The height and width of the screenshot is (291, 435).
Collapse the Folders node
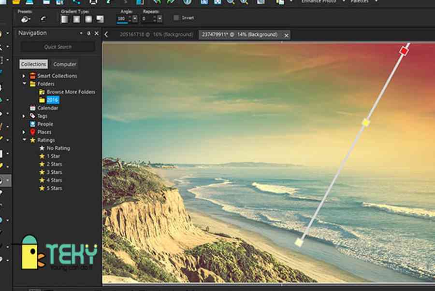point(25,83)
